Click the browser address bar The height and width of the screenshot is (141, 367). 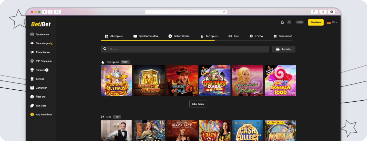[186, 12]
